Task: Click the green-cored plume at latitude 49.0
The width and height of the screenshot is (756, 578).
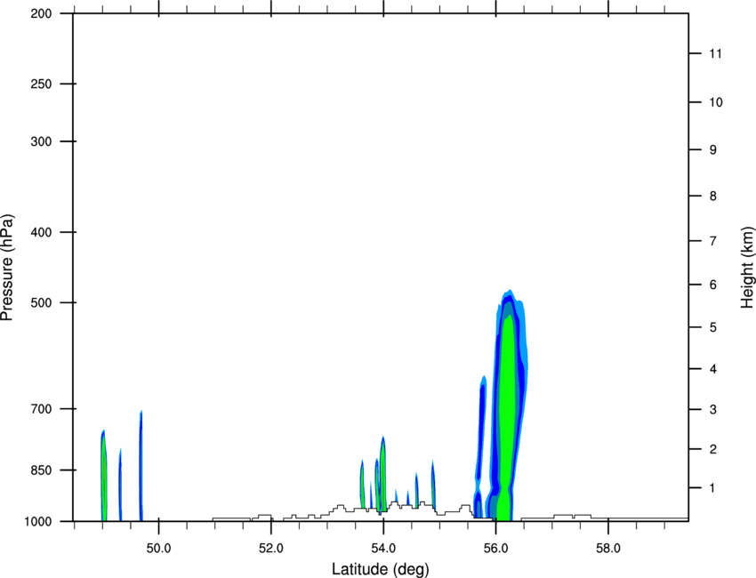Action: click(103, 475)
